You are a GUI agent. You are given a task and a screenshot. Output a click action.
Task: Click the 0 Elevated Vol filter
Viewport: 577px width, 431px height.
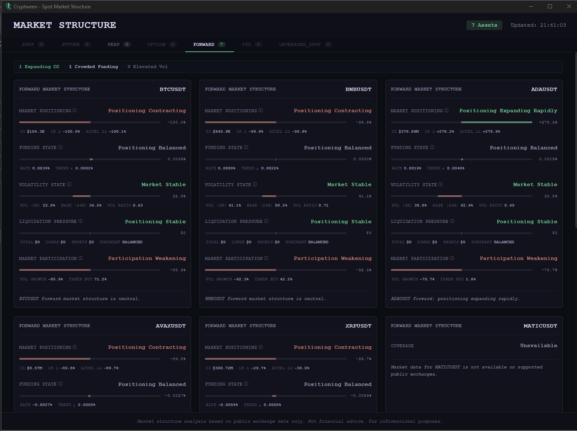(148, 67)
